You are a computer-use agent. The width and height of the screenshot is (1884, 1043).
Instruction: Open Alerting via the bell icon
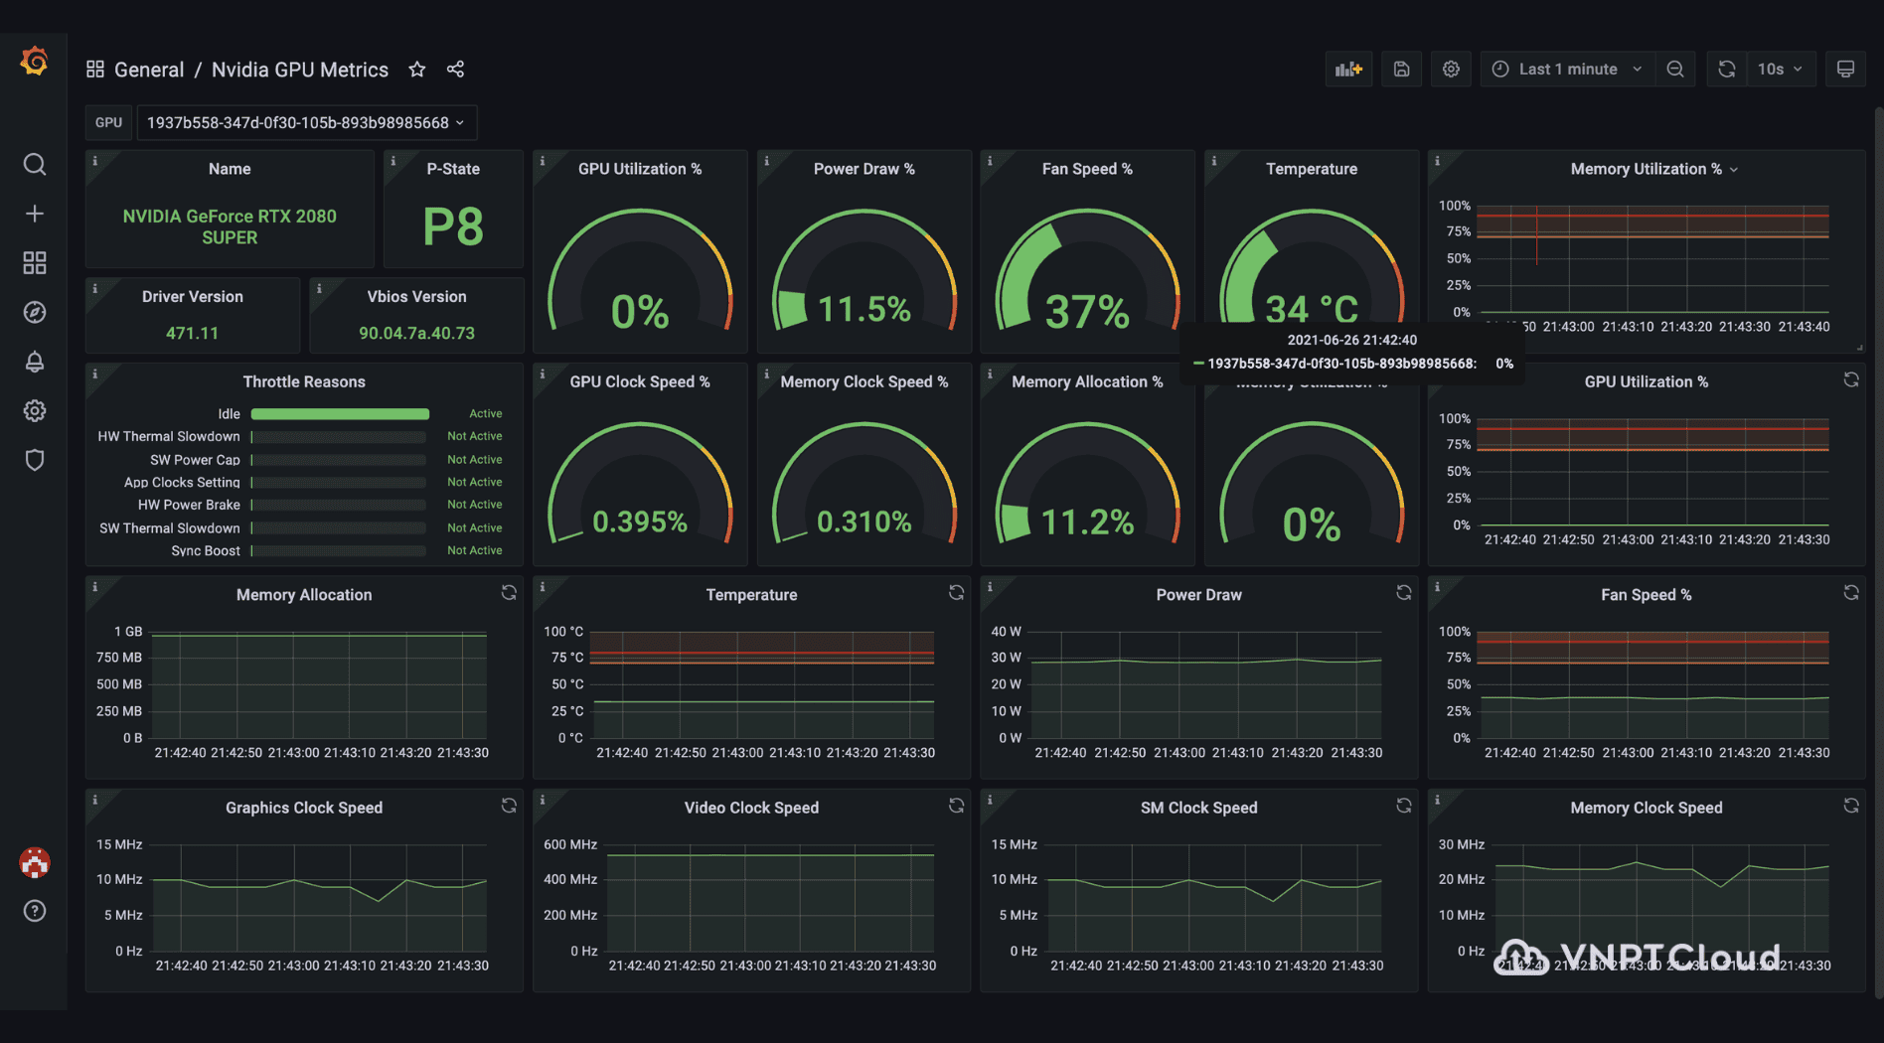(x=35, y=362)
